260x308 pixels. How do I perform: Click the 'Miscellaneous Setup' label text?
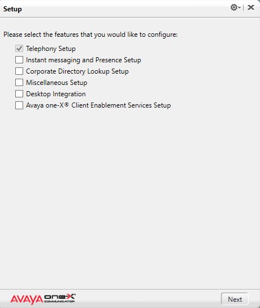click(x=57, y=83)
